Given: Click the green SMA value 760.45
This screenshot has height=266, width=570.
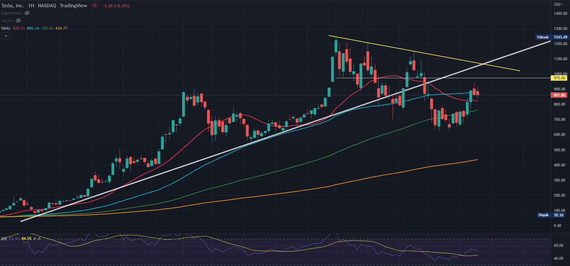Looking at the screenshot, I should pyautogui.click(x=47, y=28).
